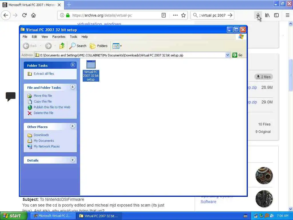Viewport: 293px width, 220px height.
Task: Click the green Go button
Action: point(237,55)
